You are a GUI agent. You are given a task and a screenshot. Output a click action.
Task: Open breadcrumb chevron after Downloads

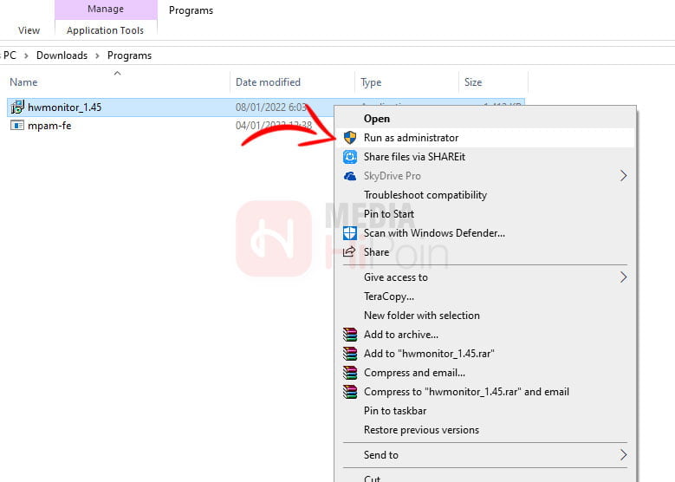click(97, 55)
